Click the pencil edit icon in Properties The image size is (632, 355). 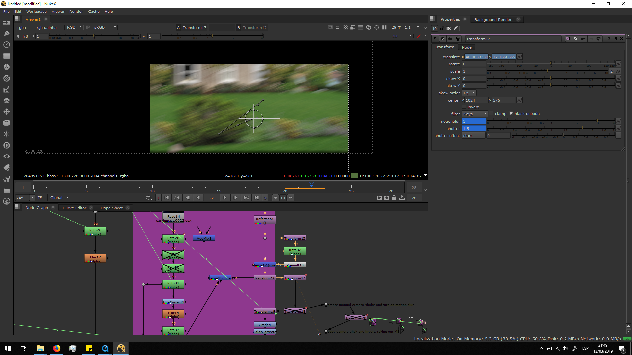click(456, 29)
